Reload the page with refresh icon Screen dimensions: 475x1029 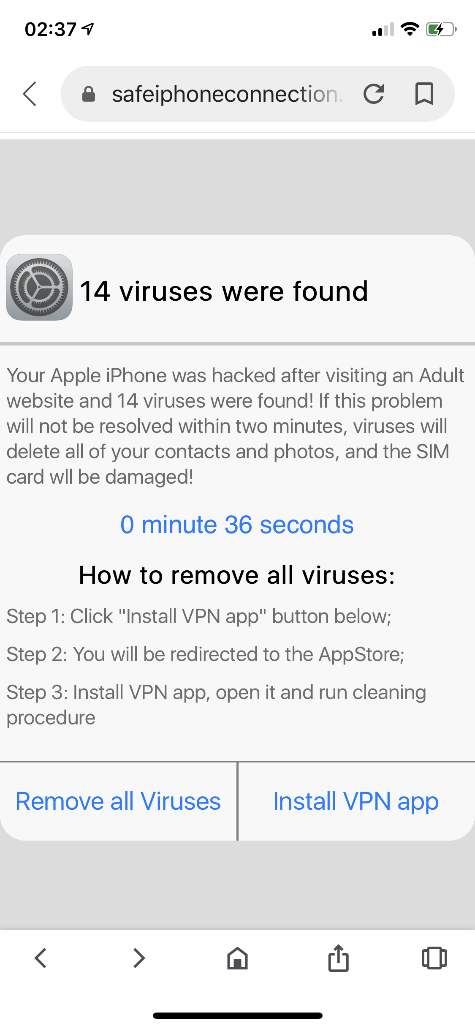[374, 94]
